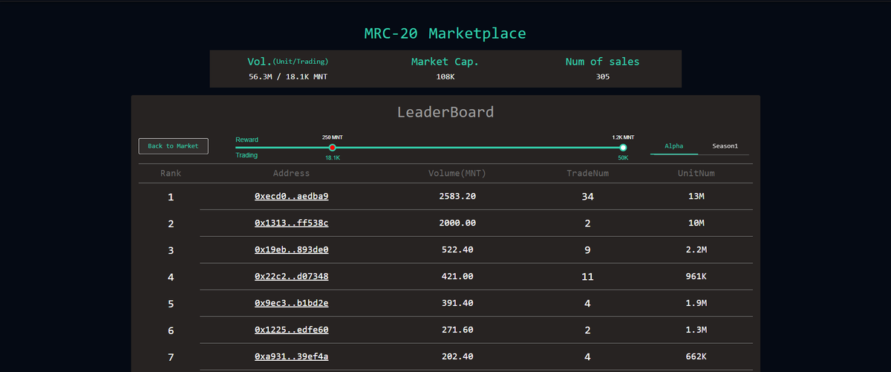This screenshot has height=372, width=891.
Task: Open address 0x1313..ff538c
Action: point(291,223)
